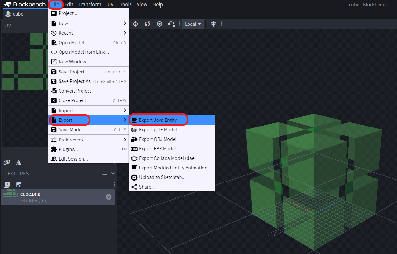Select the Rotate tool in the toolbar
397x254 pixels.
(x=147, y=24)
